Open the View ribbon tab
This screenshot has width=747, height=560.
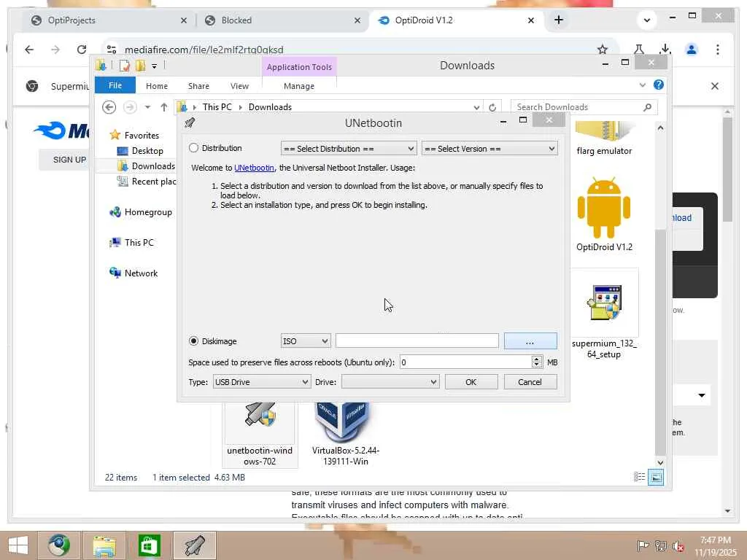tap(239, 86)
